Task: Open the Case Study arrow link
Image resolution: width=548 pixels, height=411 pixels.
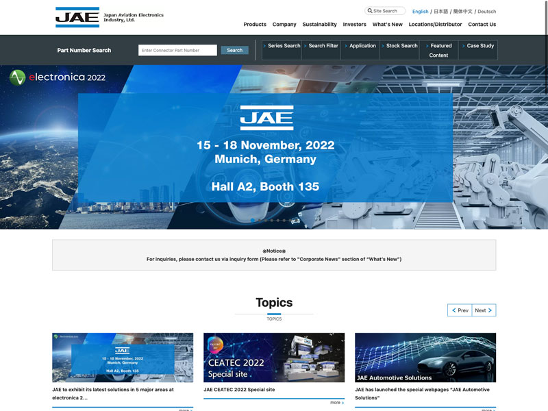Action: [x=478, y=46]
